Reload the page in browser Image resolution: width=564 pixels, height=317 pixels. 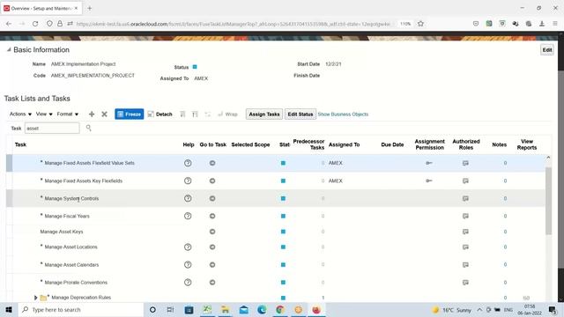[35, 24]
